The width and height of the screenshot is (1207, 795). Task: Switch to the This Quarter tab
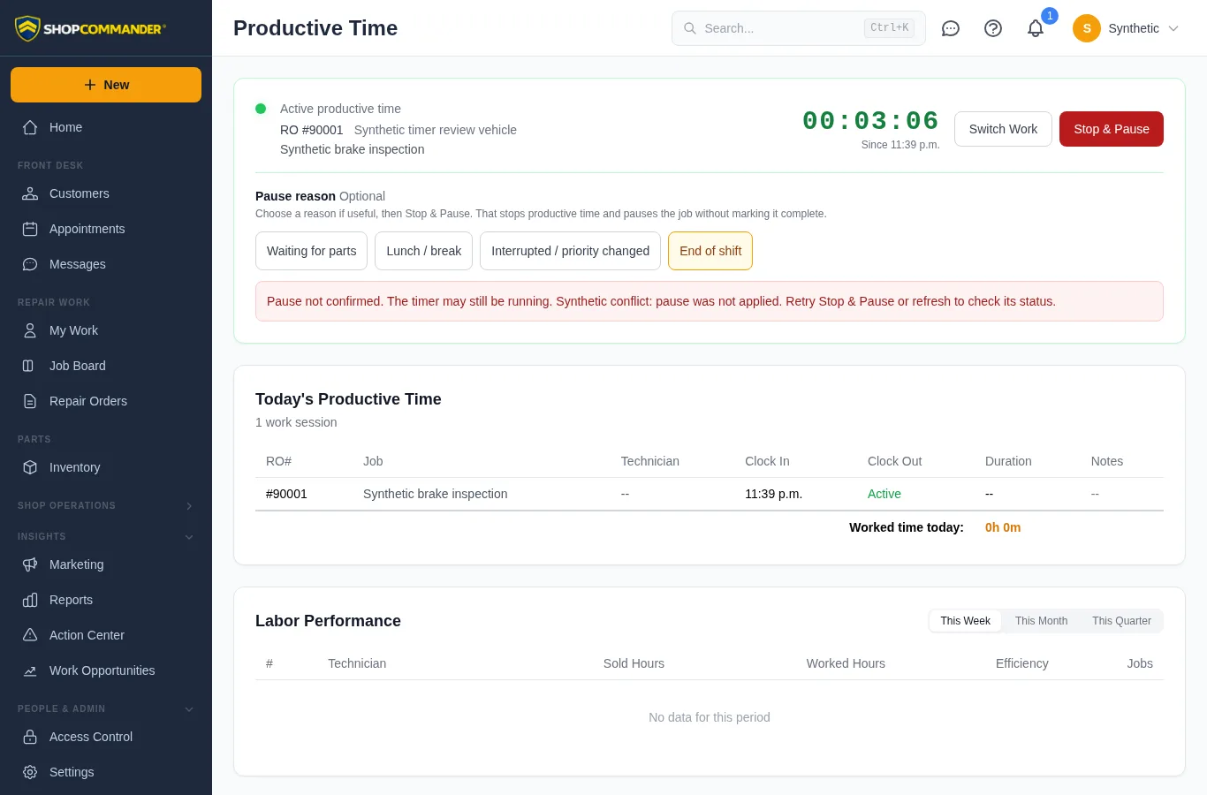click(1121, 621)
